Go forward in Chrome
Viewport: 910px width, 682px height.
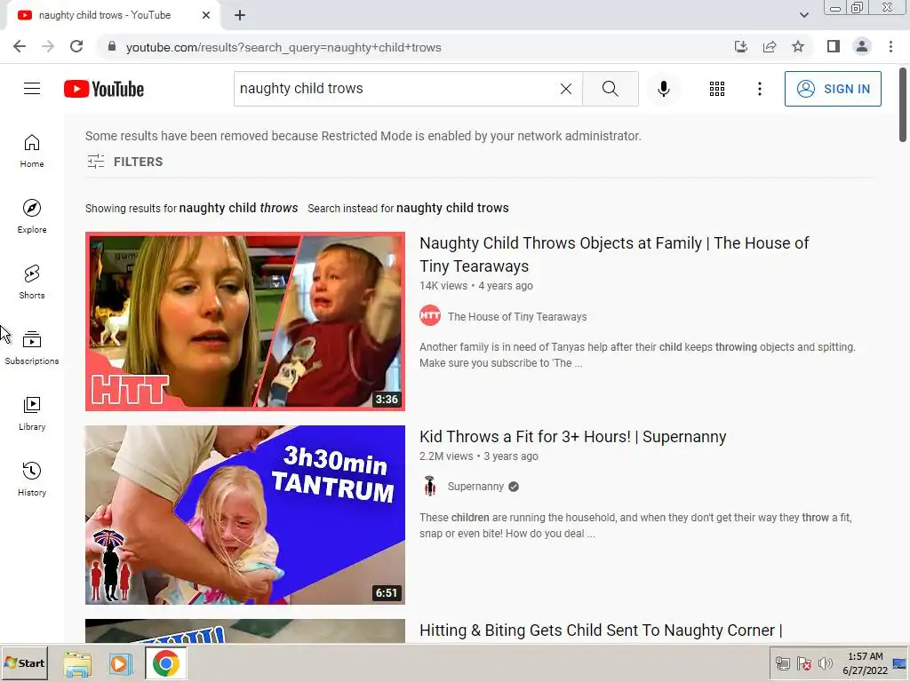[48, 47]
